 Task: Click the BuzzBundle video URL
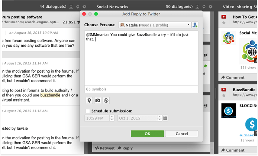[245, 94]
